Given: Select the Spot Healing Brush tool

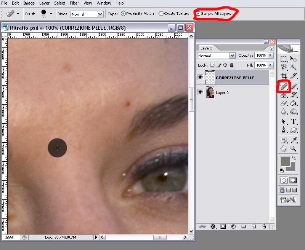Looking at the screenshot, I should [x=283, y=86].
